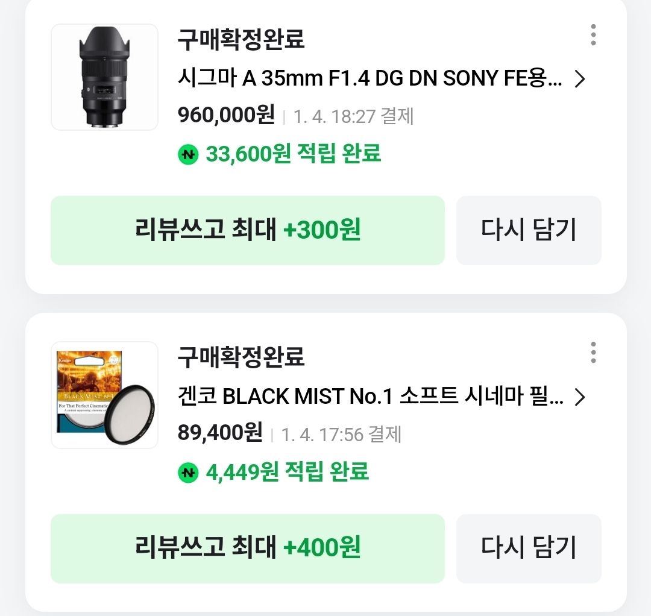This screenshot has width=651, height=616.
Task: Tap 구매확정완료 status on the Sigma order
Action: [241, 40]
